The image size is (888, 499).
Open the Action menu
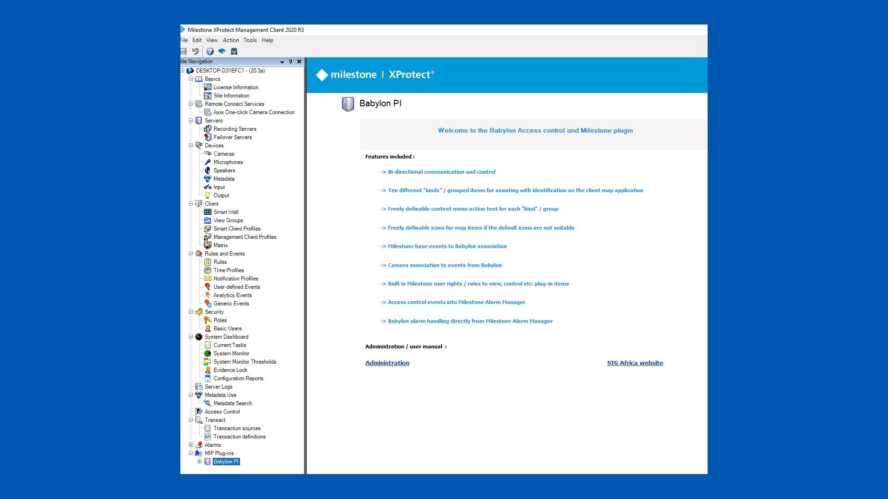(231, 40)
